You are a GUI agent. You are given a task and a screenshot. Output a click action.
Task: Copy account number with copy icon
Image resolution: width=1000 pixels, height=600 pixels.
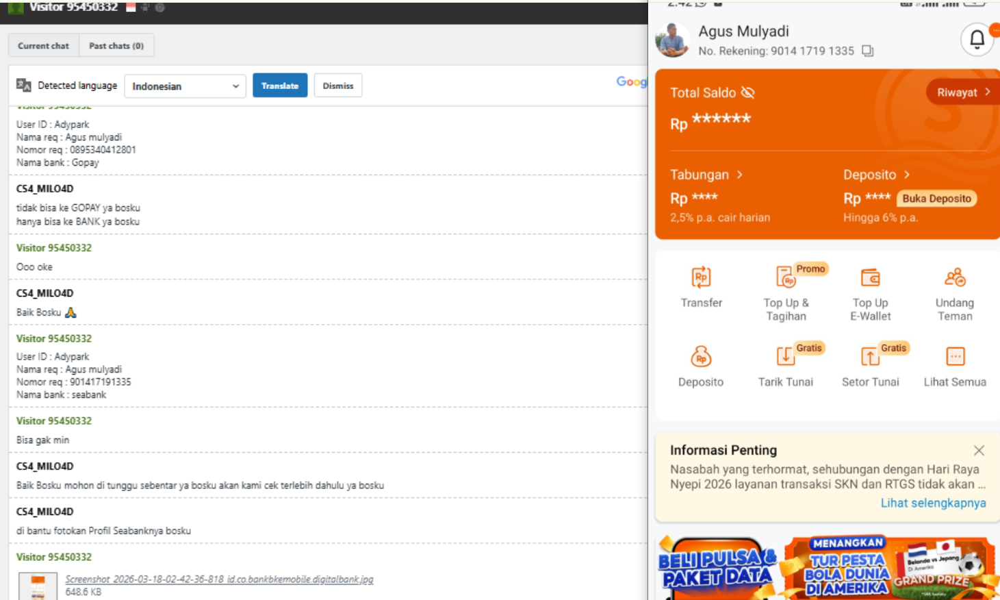point(867,51)
